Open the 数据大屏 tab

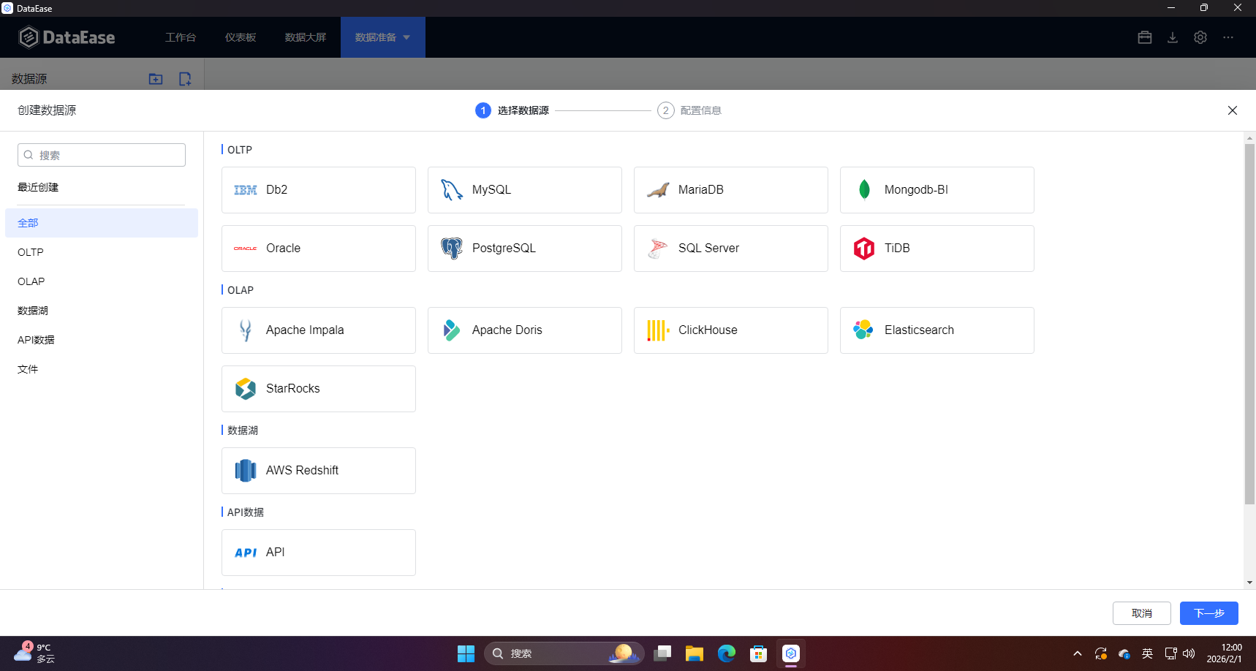point(306,37)
